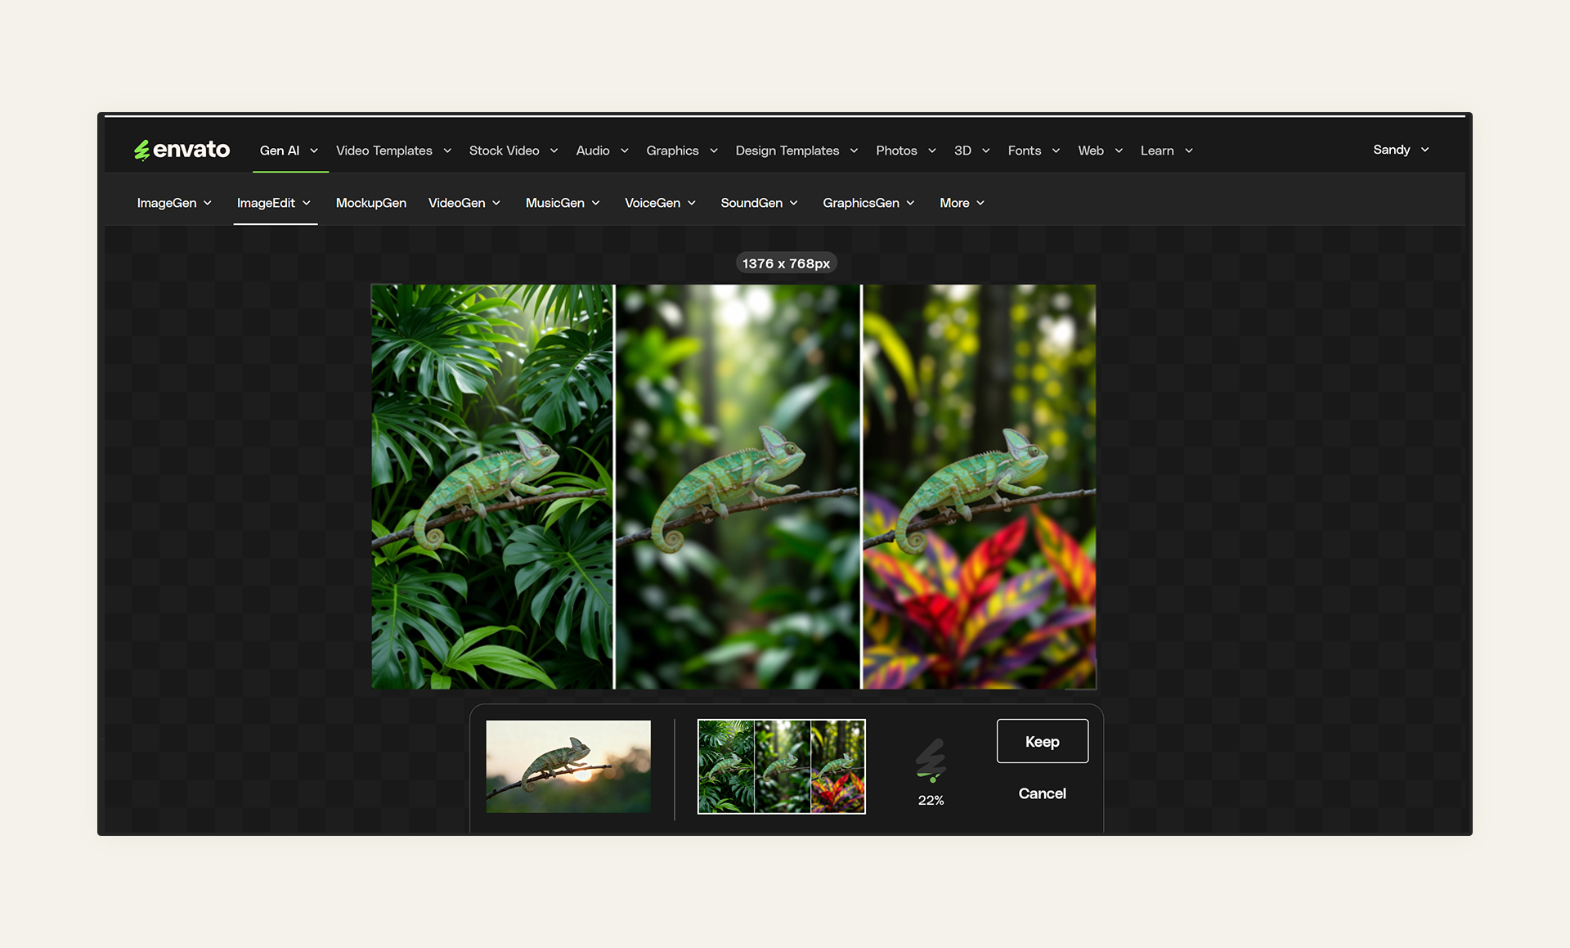Select the three-panel jungle result thumbnail

click(x=781, y=766)
